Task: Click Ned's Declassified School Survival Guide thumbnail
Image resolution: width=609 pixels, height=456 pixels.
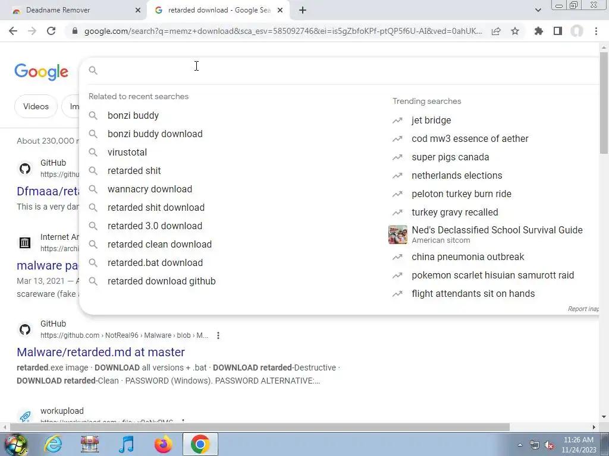Action: pyautogui.click(x=398, y=235)
